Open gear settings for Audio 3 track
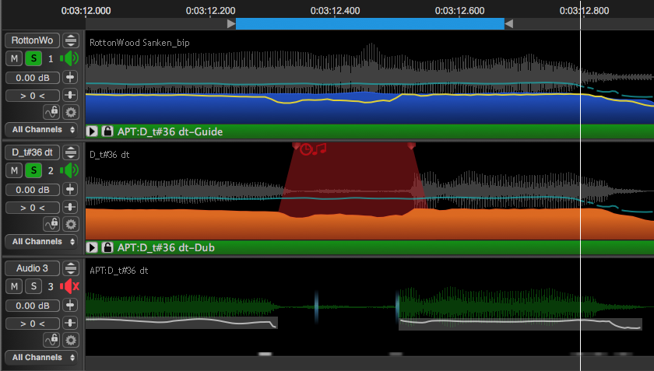Viewport: 654px width, 371px height. (71, 340)
